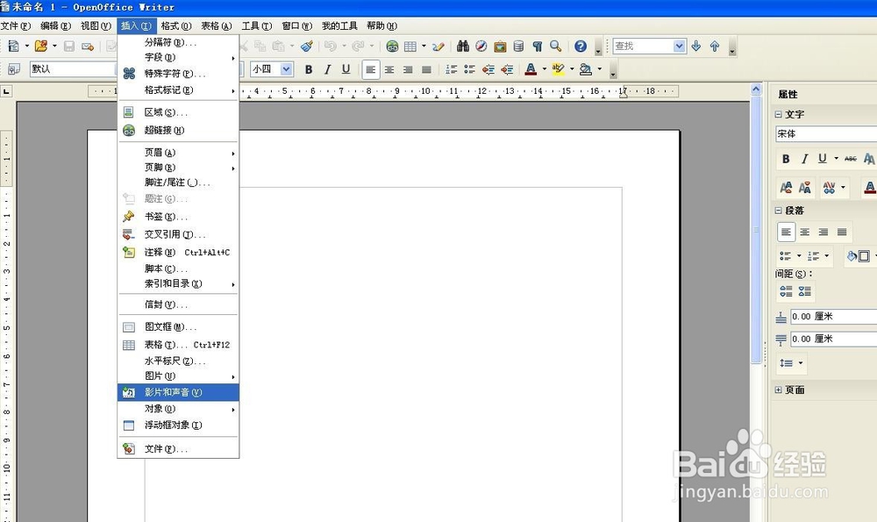Open the Help question mark icon
The height and width of the screenshot is (522, 877).
(x=581, y=46)
